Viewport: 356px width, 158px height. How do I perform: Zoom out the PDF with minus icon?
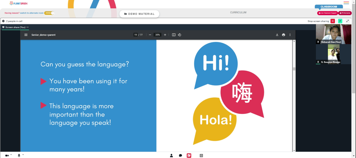coord(150,35)
